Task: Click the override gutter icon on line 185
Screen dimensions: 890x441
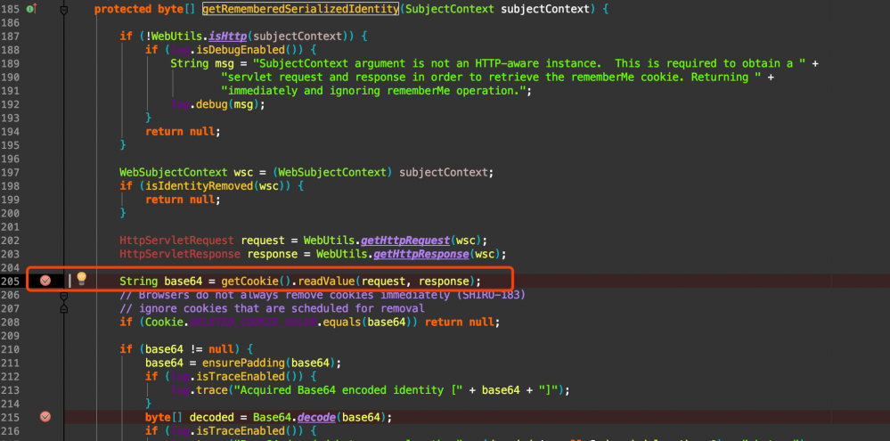Action: tap(31, 9)
